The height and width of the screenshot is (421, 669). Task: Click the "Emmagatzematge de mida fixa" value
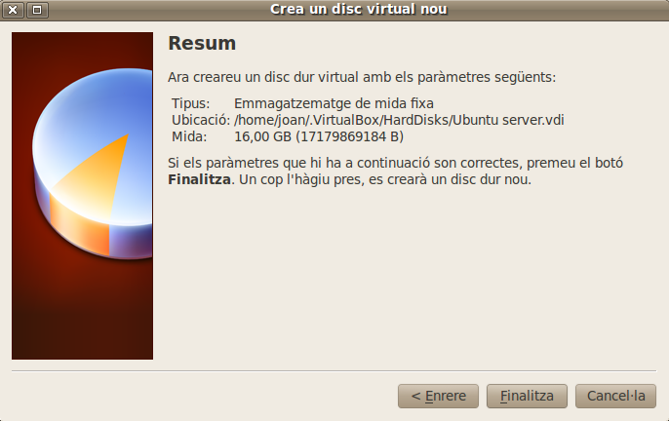334,103
